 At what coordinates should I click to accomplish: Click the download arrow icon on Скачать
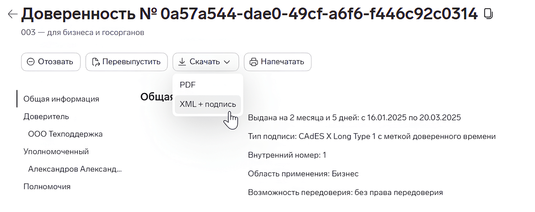click(x=182, y=62)
